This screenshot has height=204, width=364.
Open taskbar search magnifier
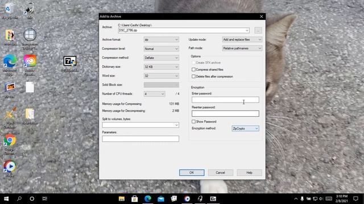(x=19, y=199)
